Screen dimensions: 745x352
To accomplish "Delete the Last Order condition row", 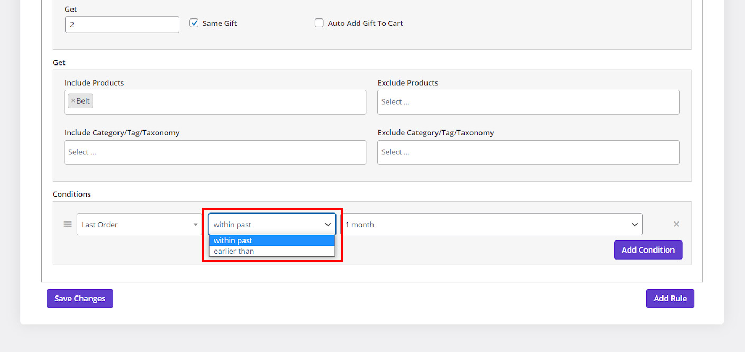I will pos(676,224).
